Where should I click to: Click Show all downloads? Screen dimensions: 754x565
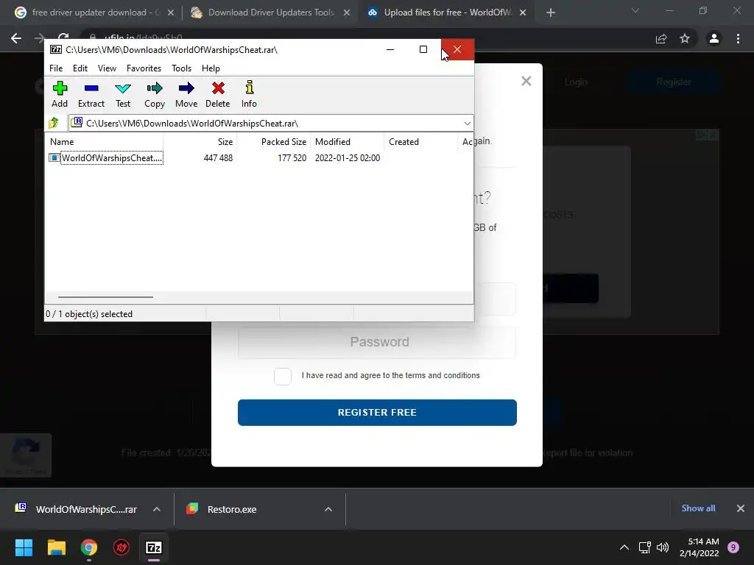coord(698,508)
